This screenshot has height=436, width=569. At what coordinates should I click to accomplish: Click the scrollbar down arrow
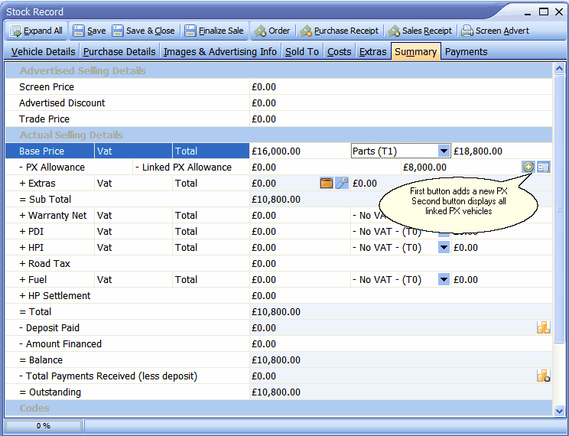point(559,411)
